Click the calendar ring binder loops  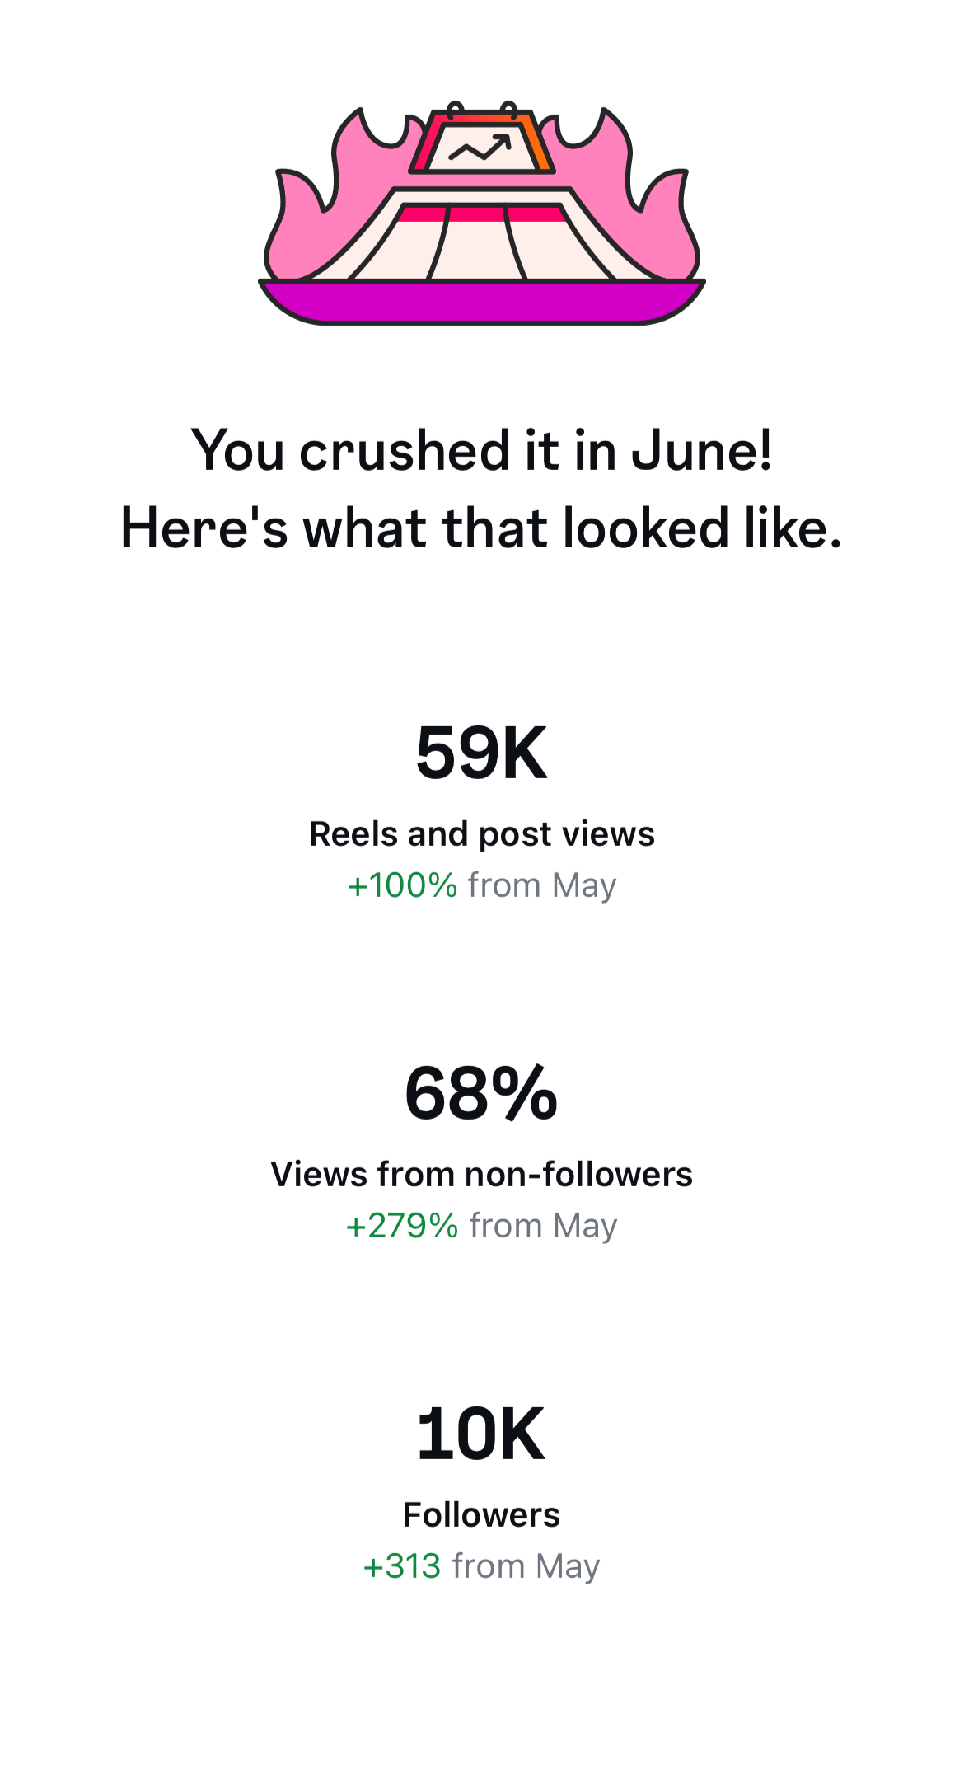(482, 110)
